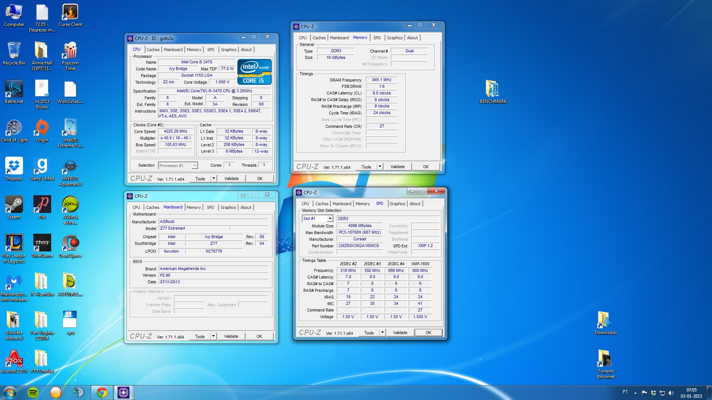The height and width of the screenshot is (400, 712).
Task: Expand Tools dropdown arrow in CPU tab window
Action: pos(214,179)
